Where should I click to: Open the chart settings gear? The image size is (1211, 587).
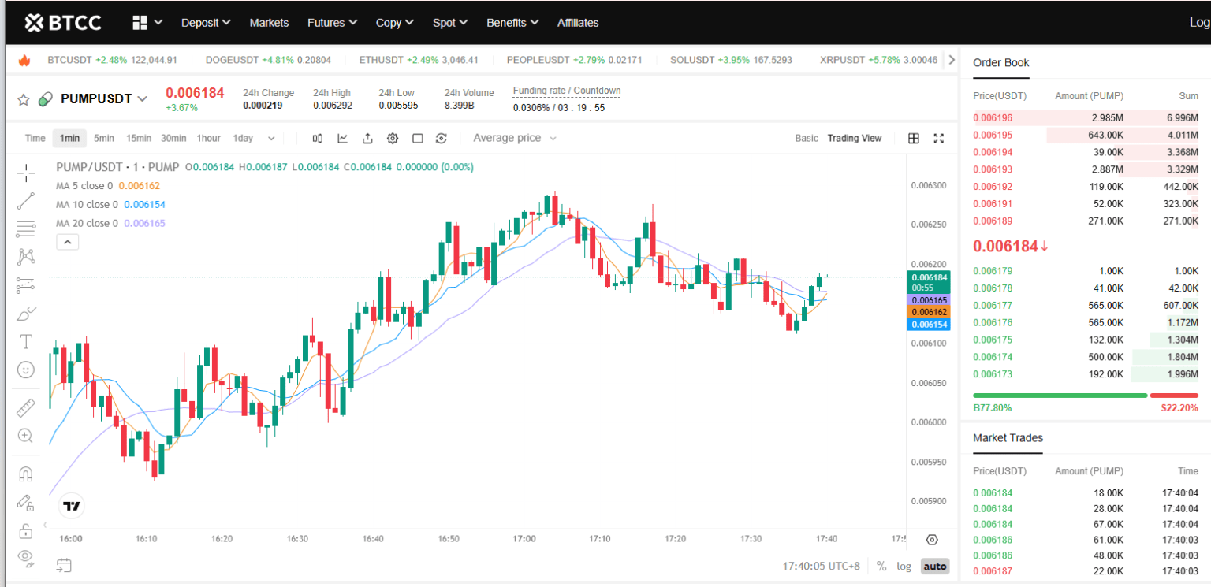392,139
